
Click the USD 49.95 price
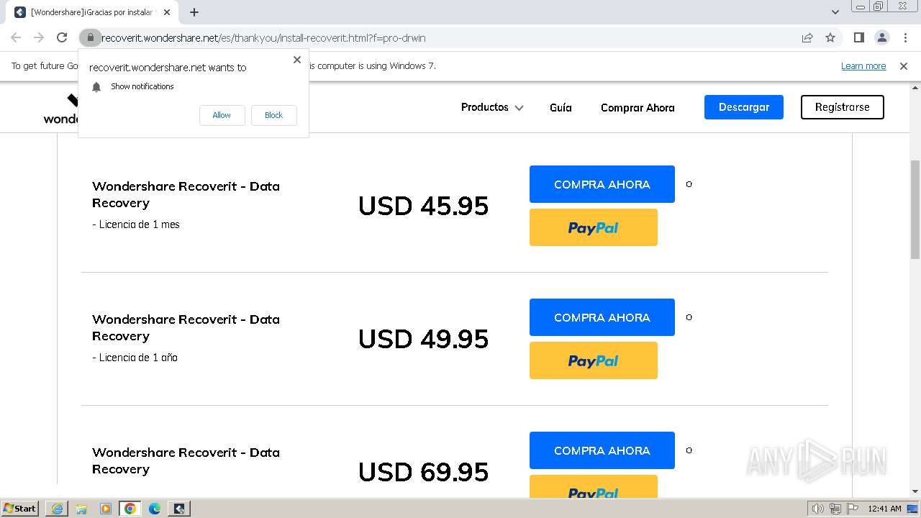[x=423, y=339]
